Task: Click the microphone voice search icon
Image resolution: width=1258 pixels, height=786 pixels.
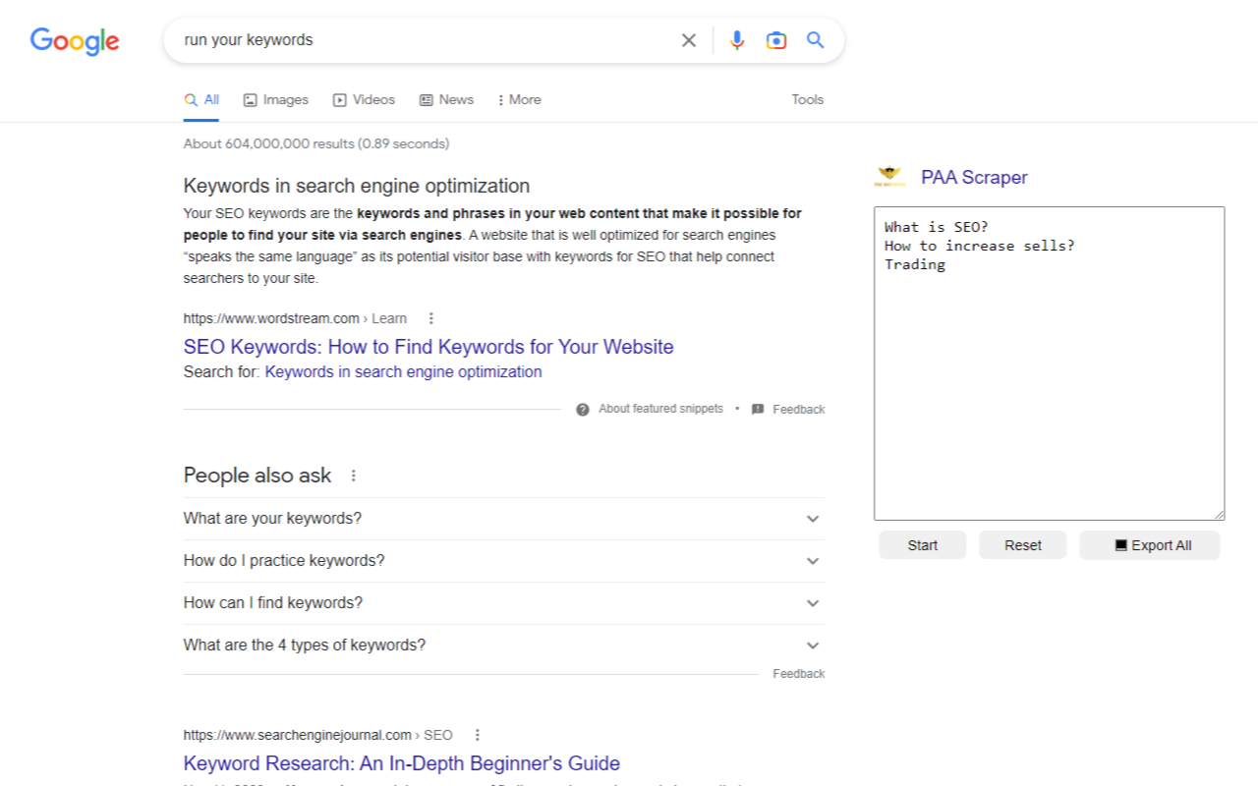Action: 737,40
